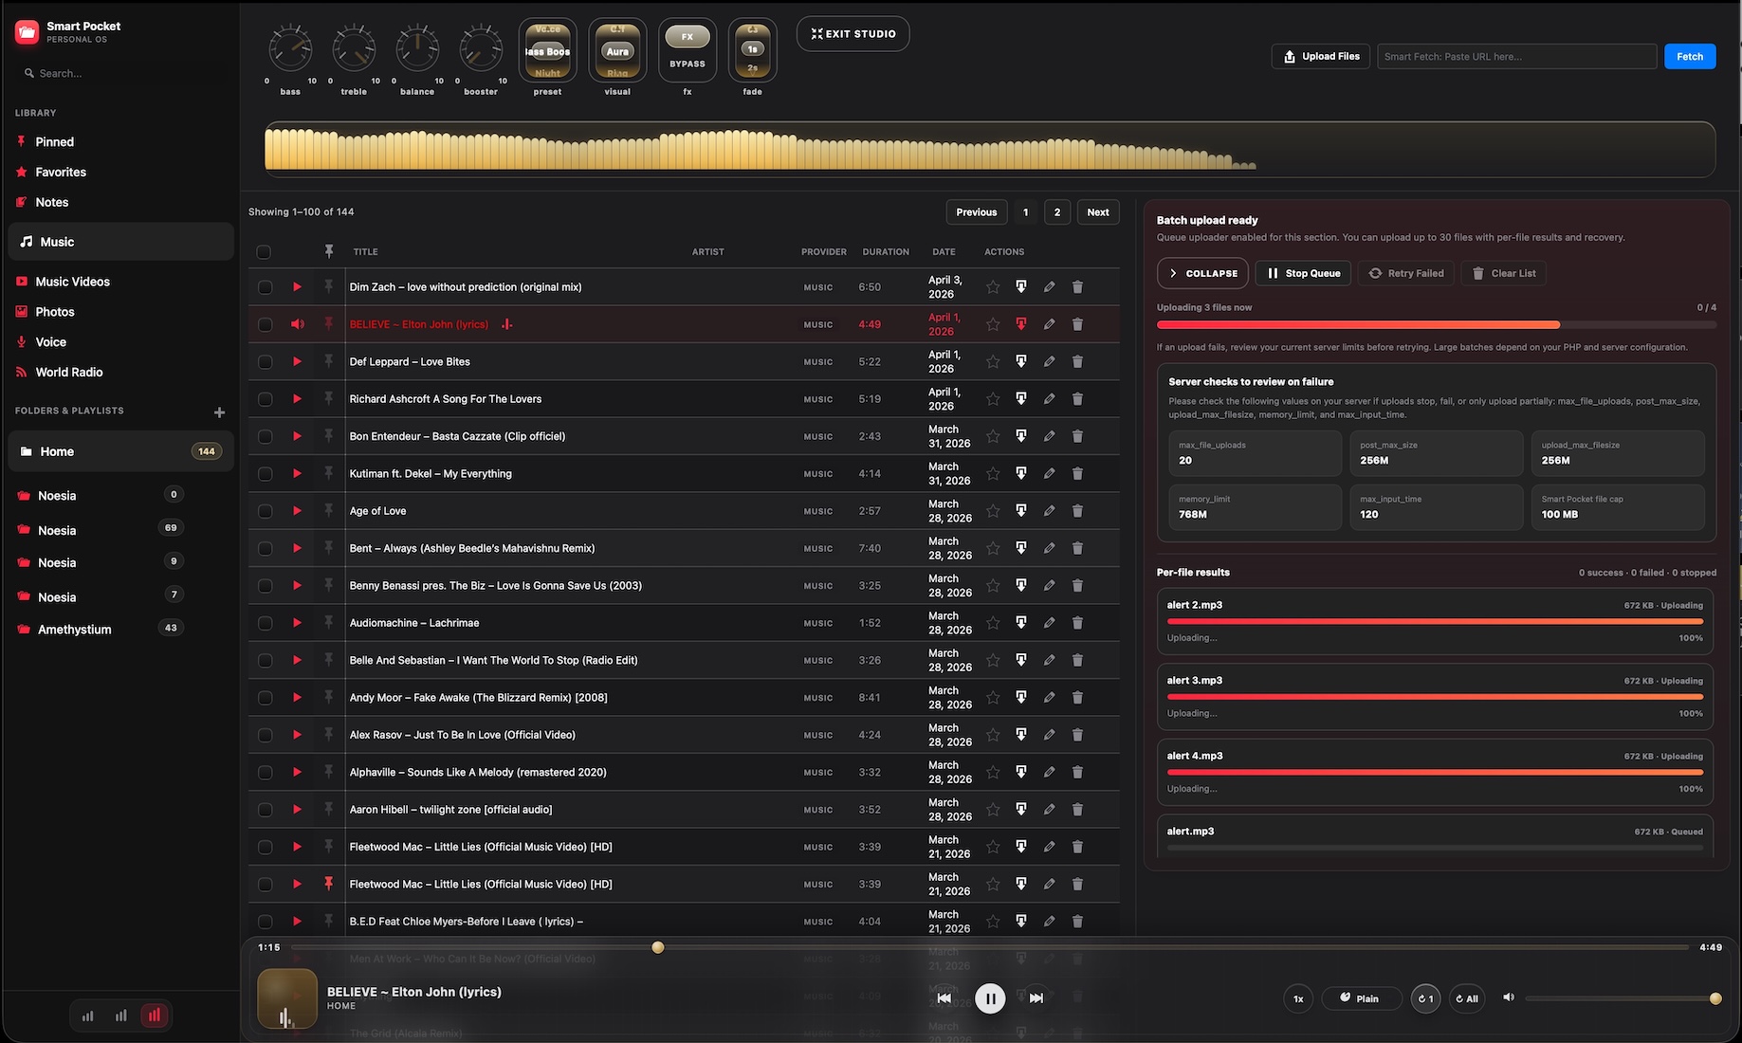Tick the select-all checkbox in table header
Screen dimensions: 1742x1043
click(x=264, y=252)
